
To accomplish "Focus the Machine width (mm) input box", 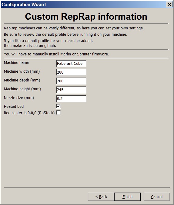I will 71,72.
